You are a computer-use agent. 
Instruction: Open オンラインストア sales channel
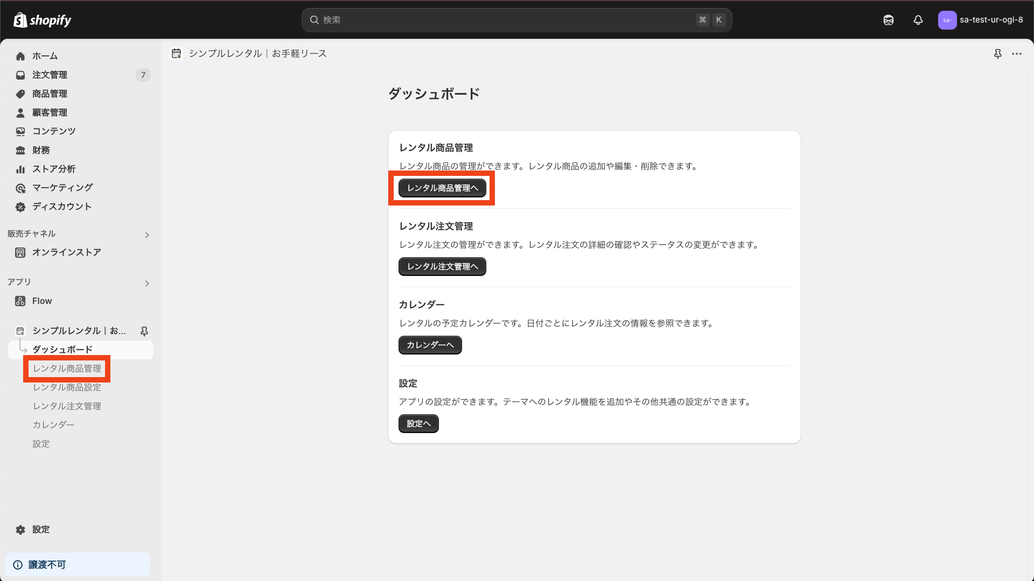point(66,252)
